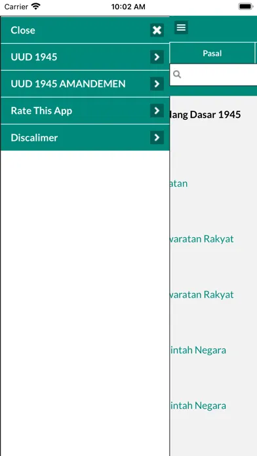Tap the X icon beside Close
This screenshot has width=257, height=456.
tap(157, 30)
